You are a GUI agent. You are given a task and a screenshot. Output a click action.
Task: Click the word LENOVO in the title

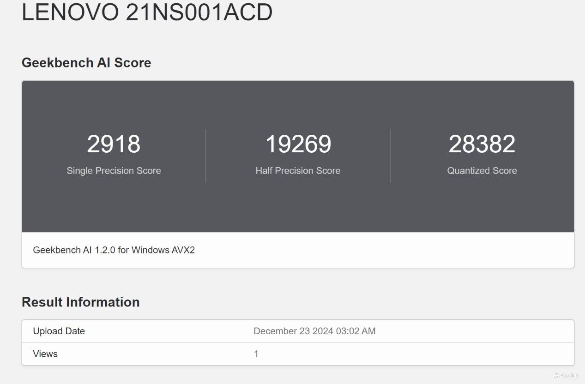70,12
